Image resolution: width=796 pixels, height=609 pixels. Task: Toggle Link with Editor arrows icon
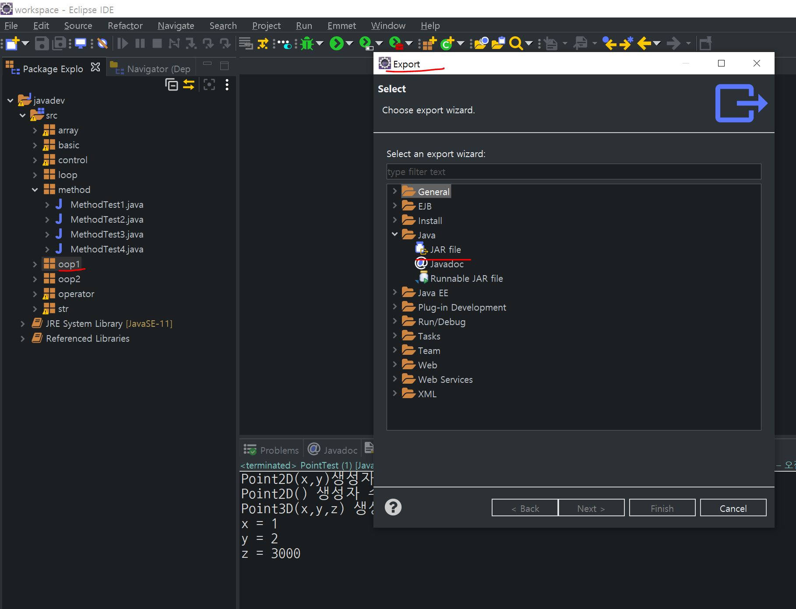coord(189,84)
